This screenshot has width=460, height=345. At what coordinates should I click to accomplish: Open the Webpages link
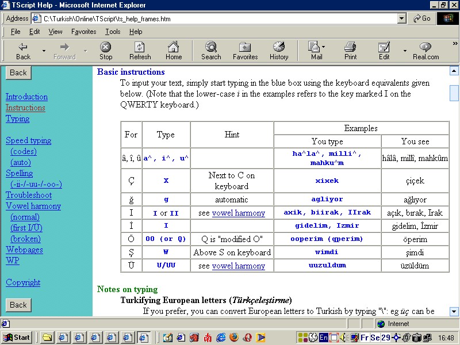(x=24, y=250)
